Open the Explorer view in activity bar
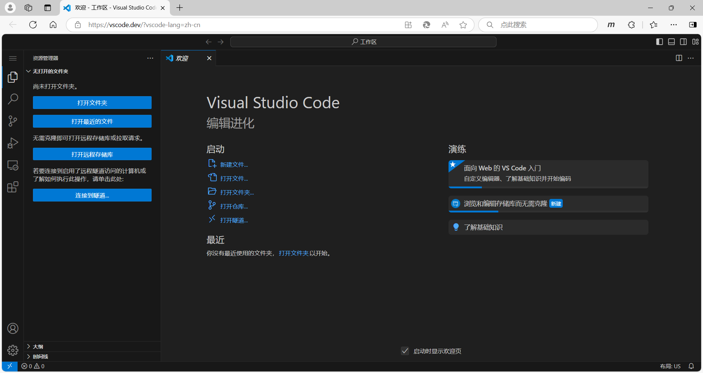This screenshot has width=703, height=373. click(13, 77)
